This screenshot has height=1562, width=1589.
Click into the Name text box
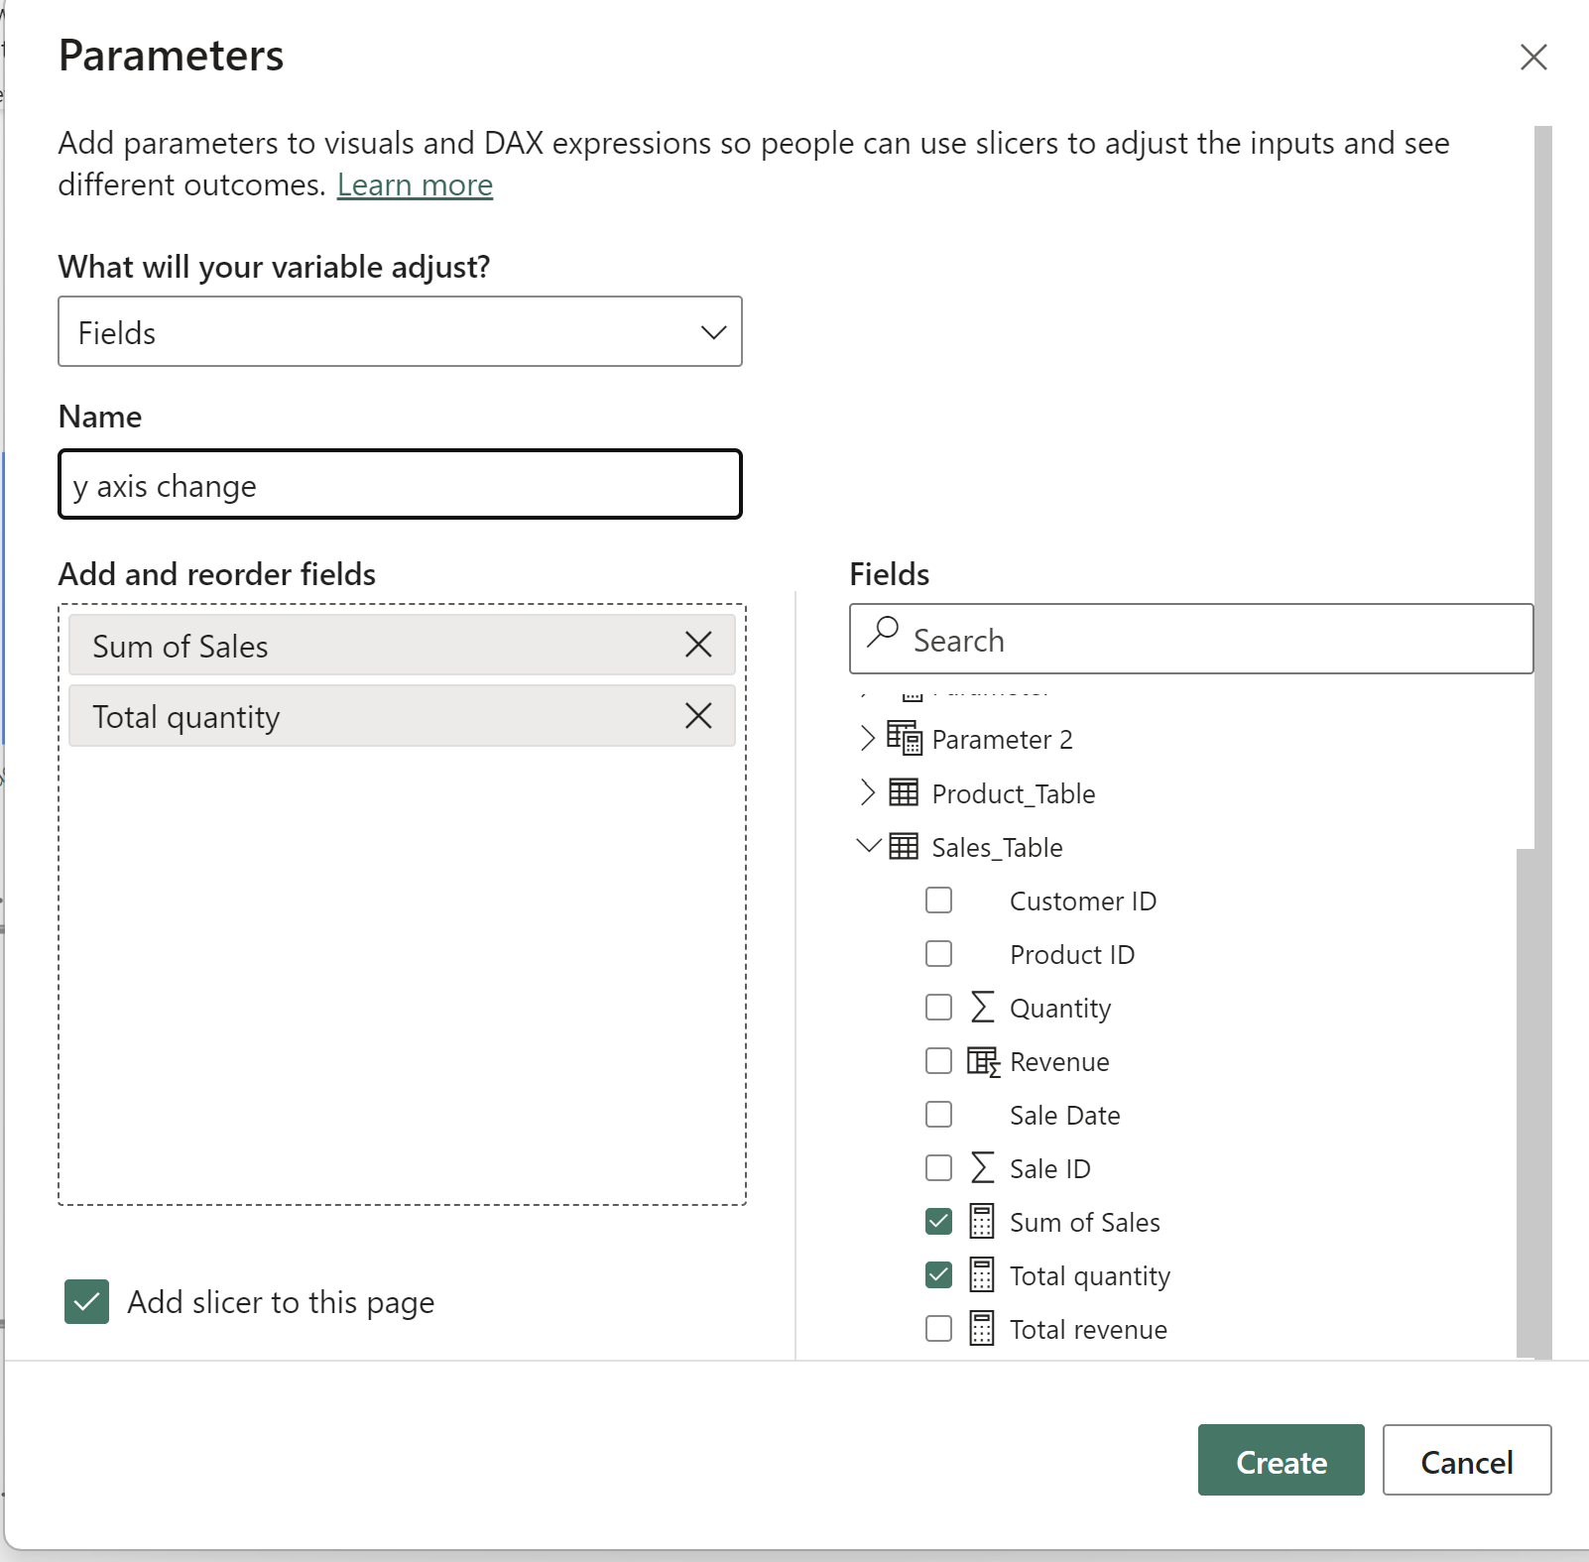coord(400,485)
